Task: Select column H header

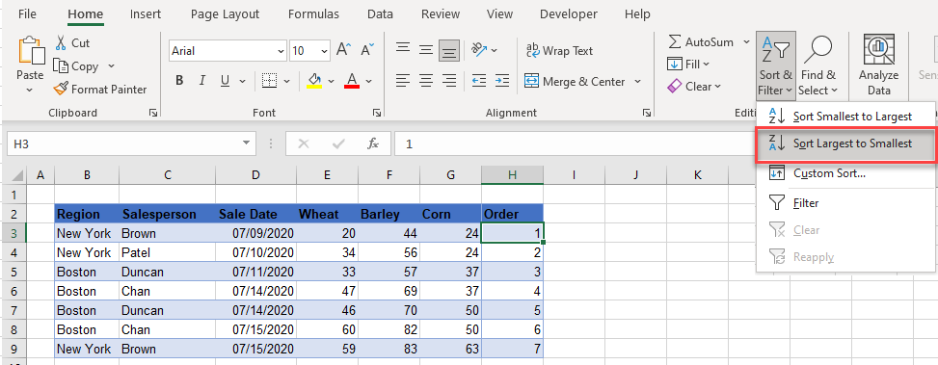Action: click(512, 175)
